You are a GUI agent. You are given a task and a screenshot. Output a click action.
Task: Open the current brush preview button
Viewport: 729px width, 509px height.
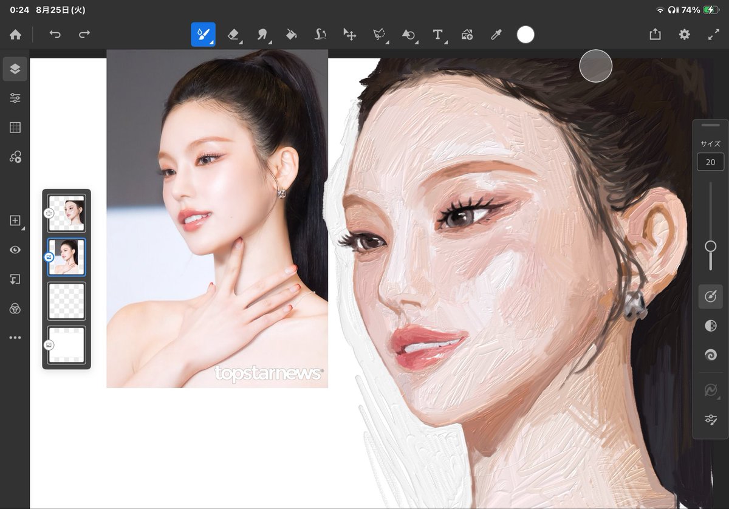coord(710,296)
